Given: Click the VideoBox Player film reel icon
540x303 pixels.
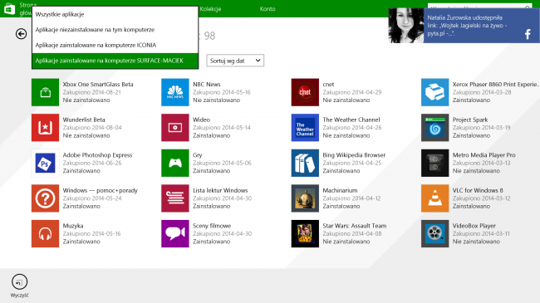Looking at the screenshot, I should [435, 234].
